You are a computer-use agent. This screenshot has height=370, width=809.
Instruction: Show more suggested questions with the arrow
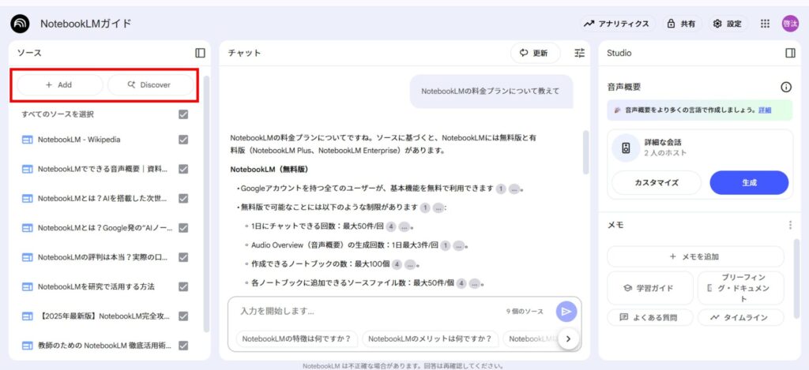(568, 338)
